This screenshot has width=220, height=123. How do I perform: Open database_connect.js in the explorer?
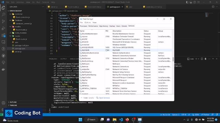[x=24, y=24]
